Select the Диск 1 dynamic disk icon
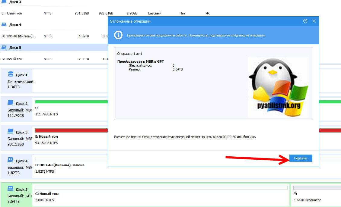The image size is (341, 207). pyautogui.click(x=11, y=74)
